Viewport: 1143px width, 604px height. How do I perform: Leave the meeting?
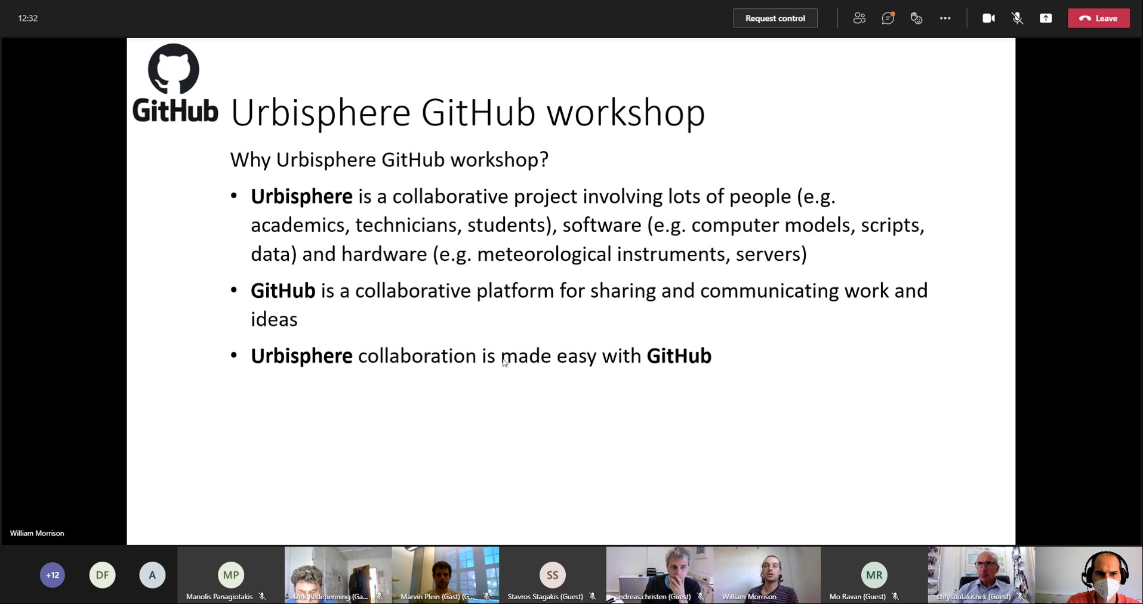[1098, 18]
